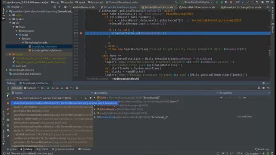Collapse the src folder in the project tree

coord(10,23)
